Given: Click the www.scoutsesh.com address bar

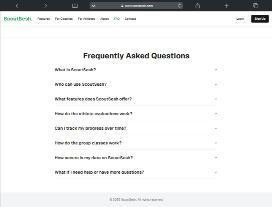Looking at the screenshot, I should pos(137,6).
